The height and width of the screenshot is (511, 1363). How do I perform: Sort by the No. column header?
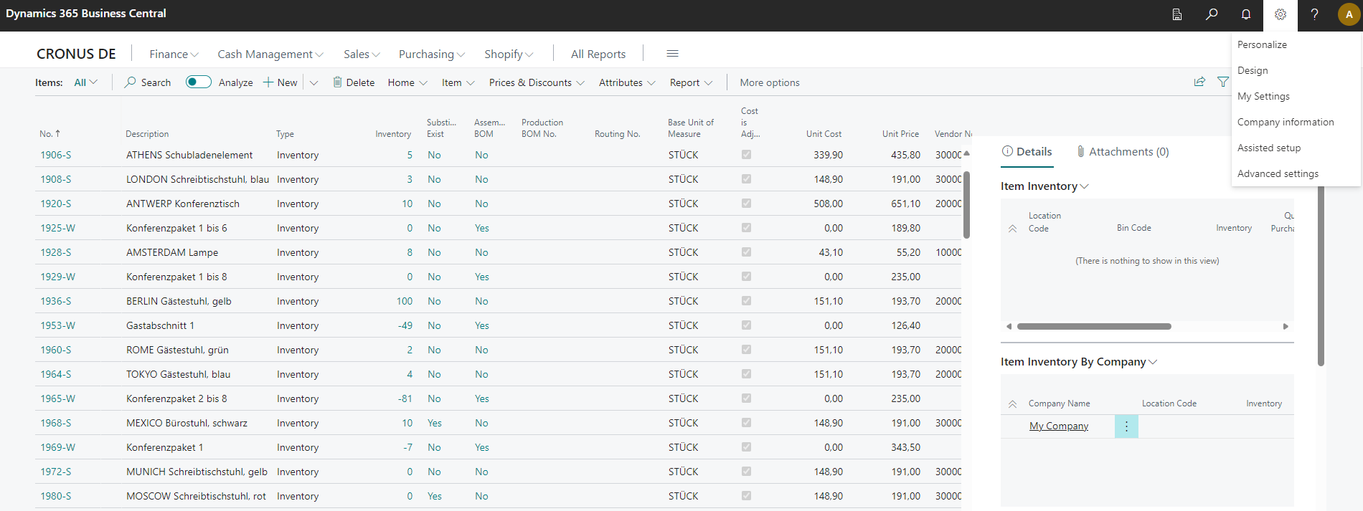click(x=49, y=134)
